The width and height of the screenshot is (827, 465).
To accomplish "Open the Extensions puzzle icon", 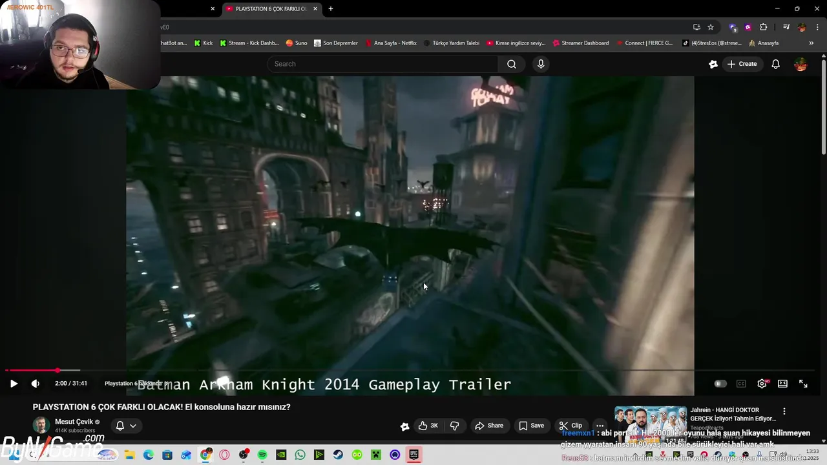I will coord(764,27).
